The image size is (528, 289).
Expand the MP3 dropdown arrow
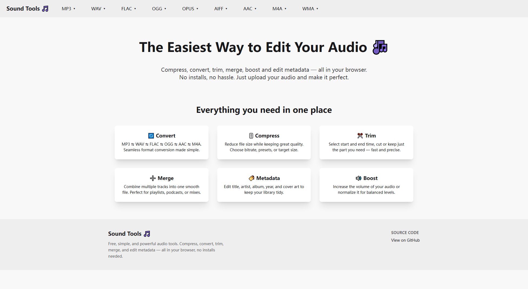pyautogui.click(x=74, y=9)
